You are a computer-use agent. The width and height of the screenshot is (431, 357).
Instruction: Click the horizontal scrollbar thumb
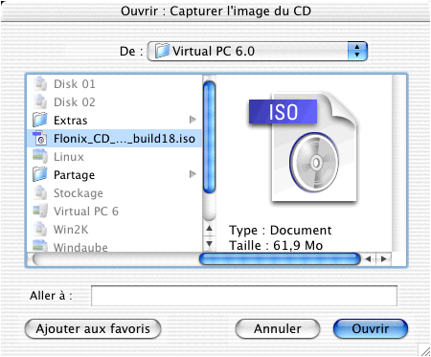coord(280,258)
